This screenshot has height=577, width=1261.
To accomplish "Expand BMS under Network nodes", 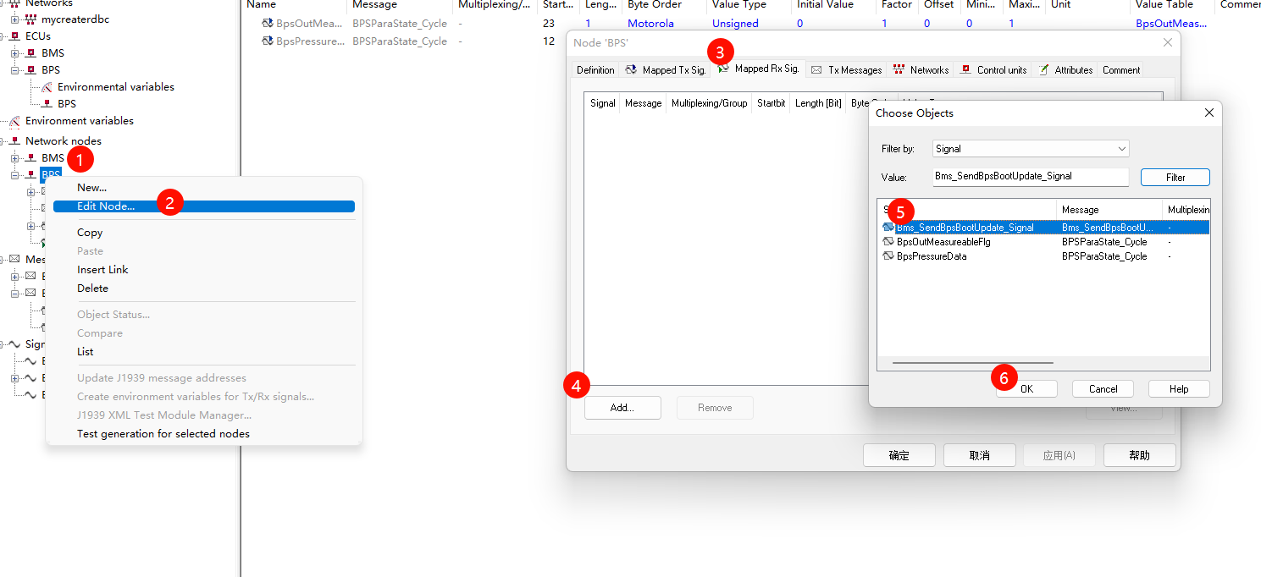I will 14,158.
